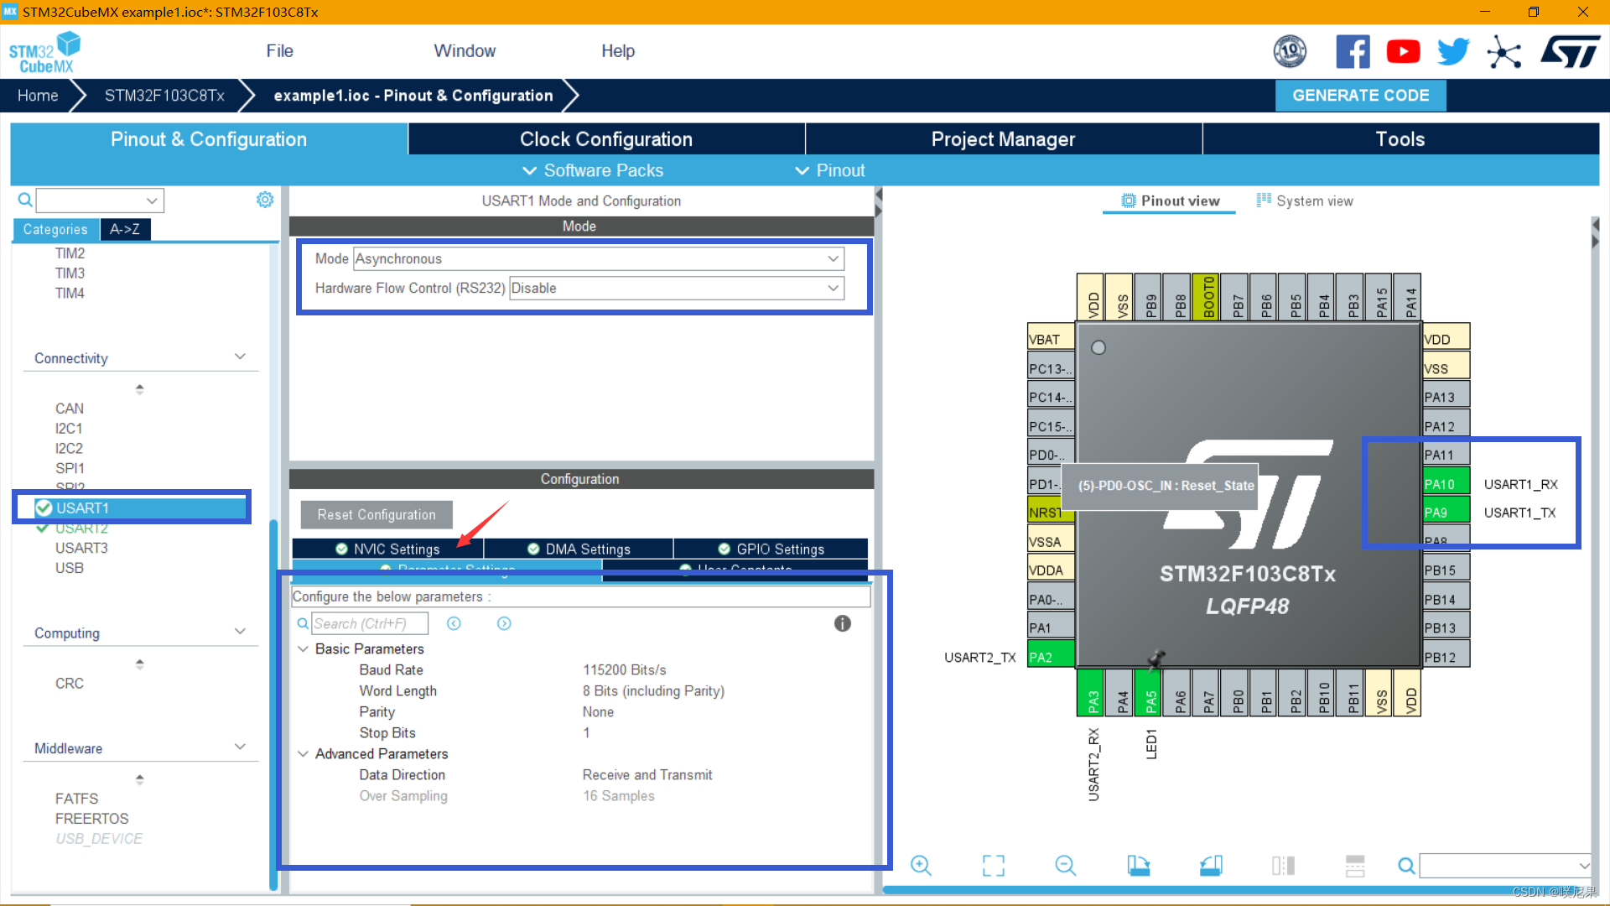Toggle the USART1 peripheral checkmark
This screenshot has height=906, width=1610.
click(x=44, y=508)
